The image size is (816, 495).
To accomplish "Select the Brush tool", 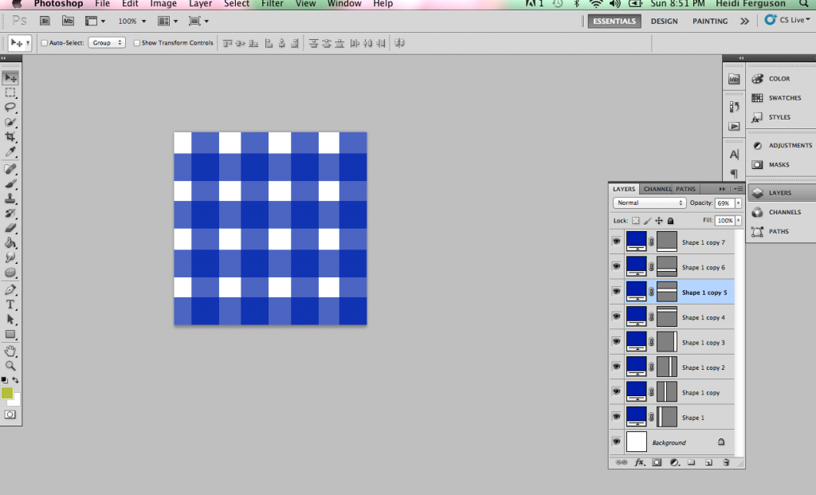I will click(x=10, y=183).
